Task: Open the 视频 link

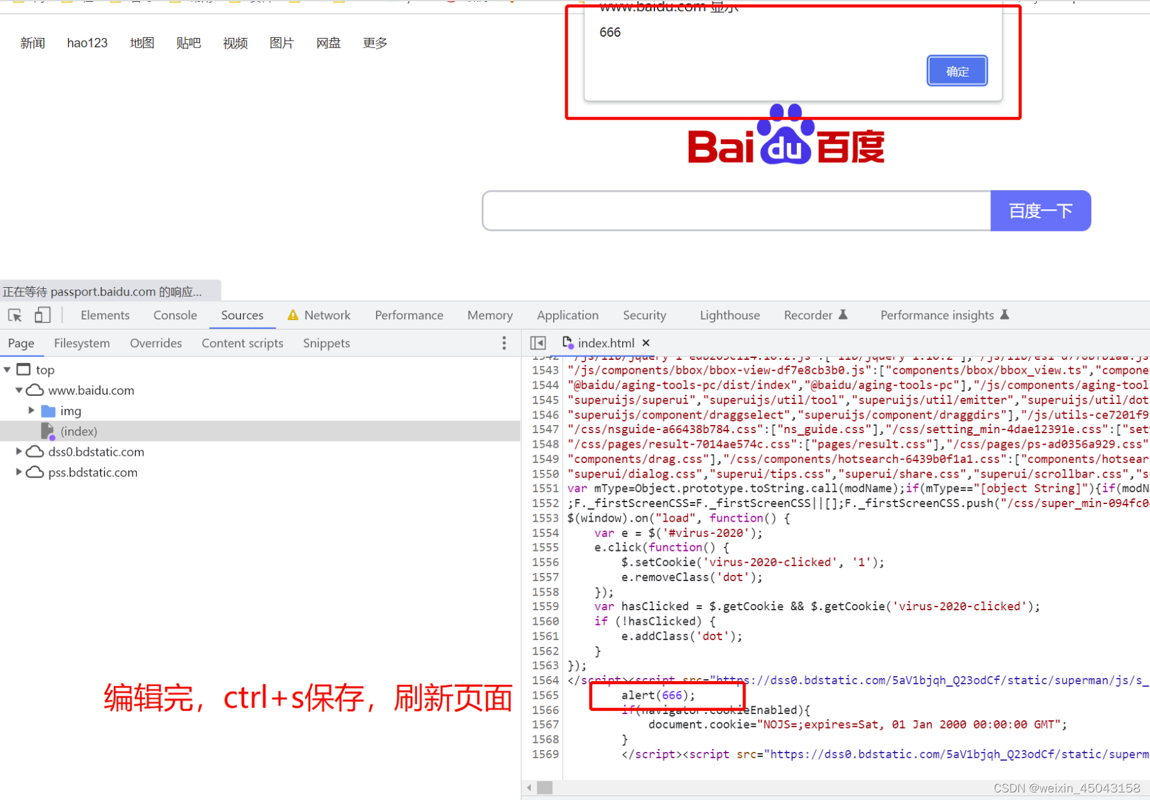Action: pyautogui.click(x=235, y=43)
